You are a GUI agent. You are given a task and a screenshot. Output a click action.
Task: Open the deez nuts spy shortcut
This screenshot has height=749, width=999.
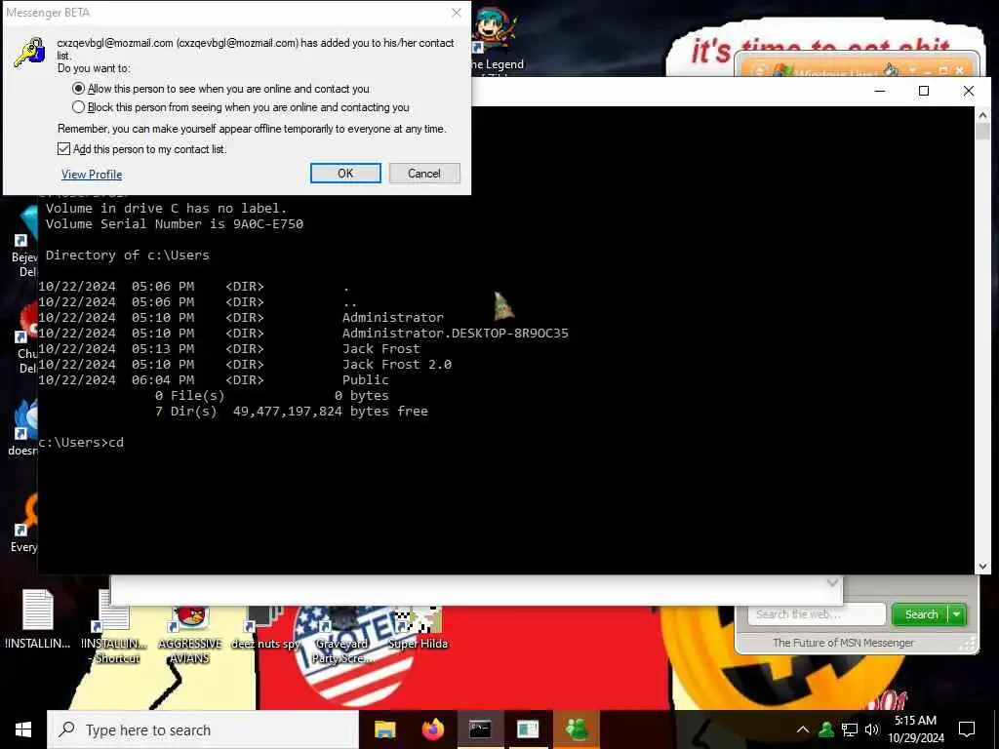pos(265,627)
